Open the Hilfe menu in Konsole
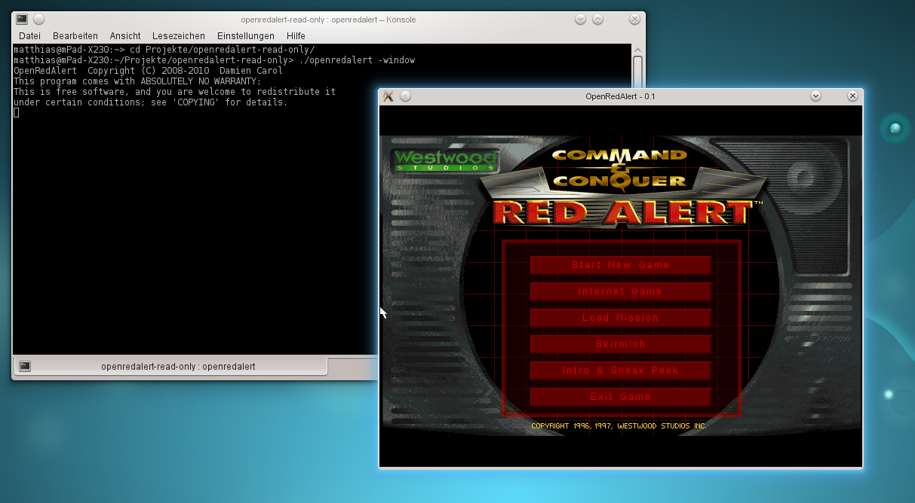The height and width of the screenshot is (503, 915). (296, 35)
